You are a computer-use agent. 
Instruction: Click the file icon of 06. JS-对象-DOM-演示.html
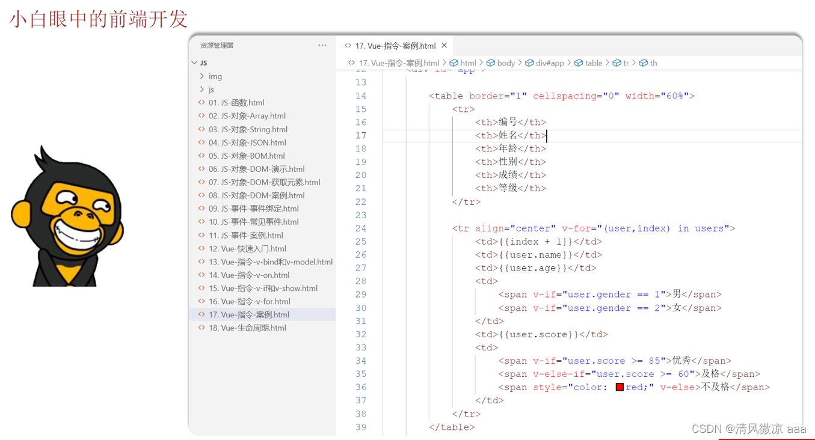coord(201,169)
